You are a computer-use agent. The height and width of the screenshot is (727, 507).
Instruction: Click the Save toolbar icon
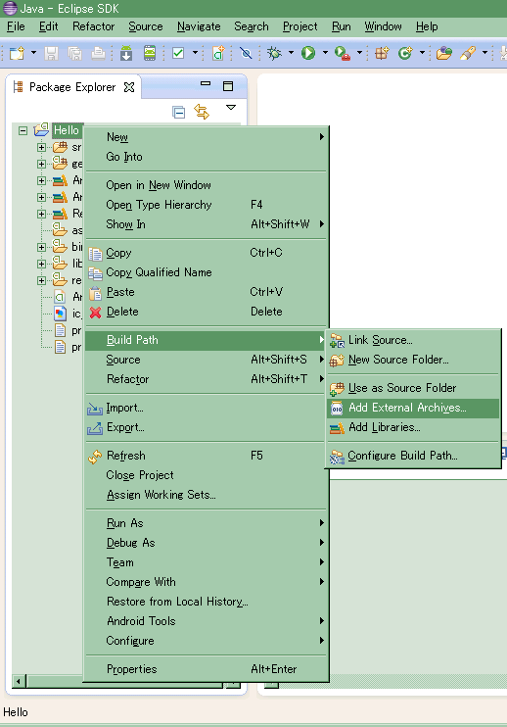click(x=52, y=53)
